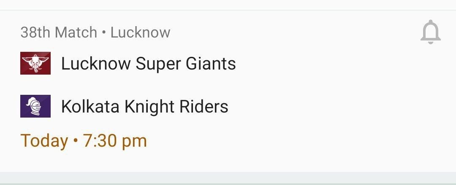The height and width of the screenshot is (185, 456).
Task: Click the bullet separator in match header
Action: point(104,32)
